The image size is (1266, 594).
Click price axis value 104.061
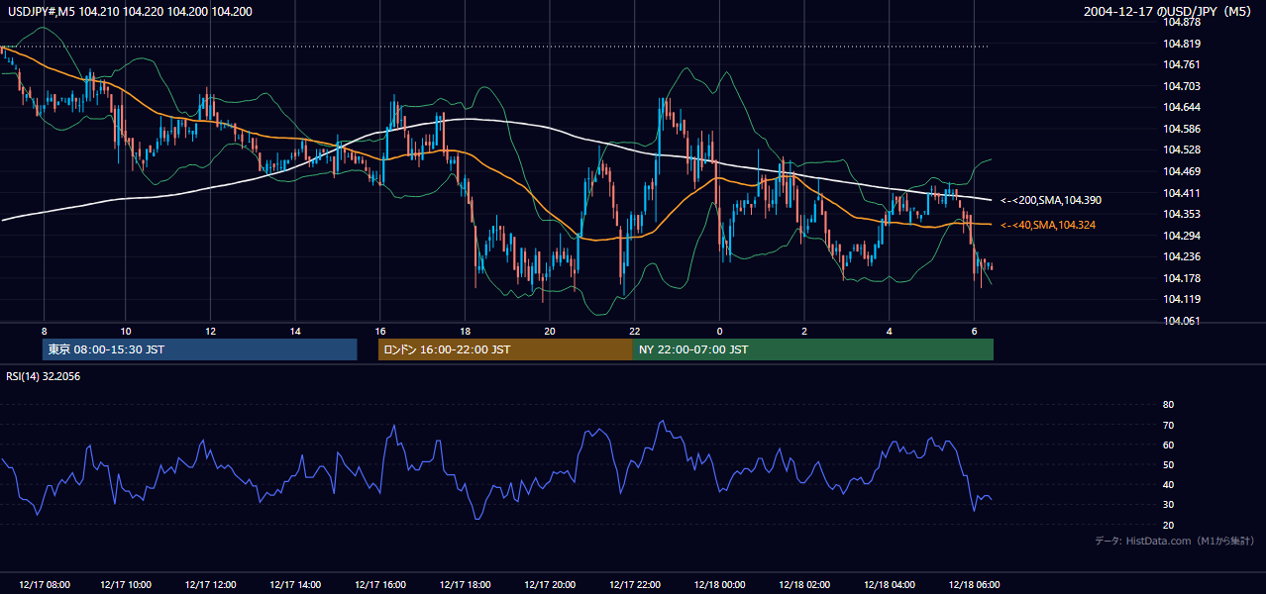[x=1182, y=321]
